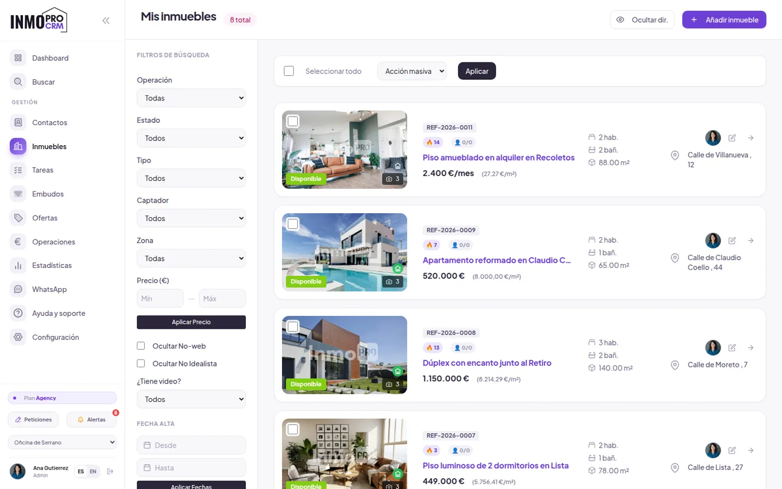782x489 pixels.
Task: Click the WhatsApp chat icon
Action: point(18,290)
